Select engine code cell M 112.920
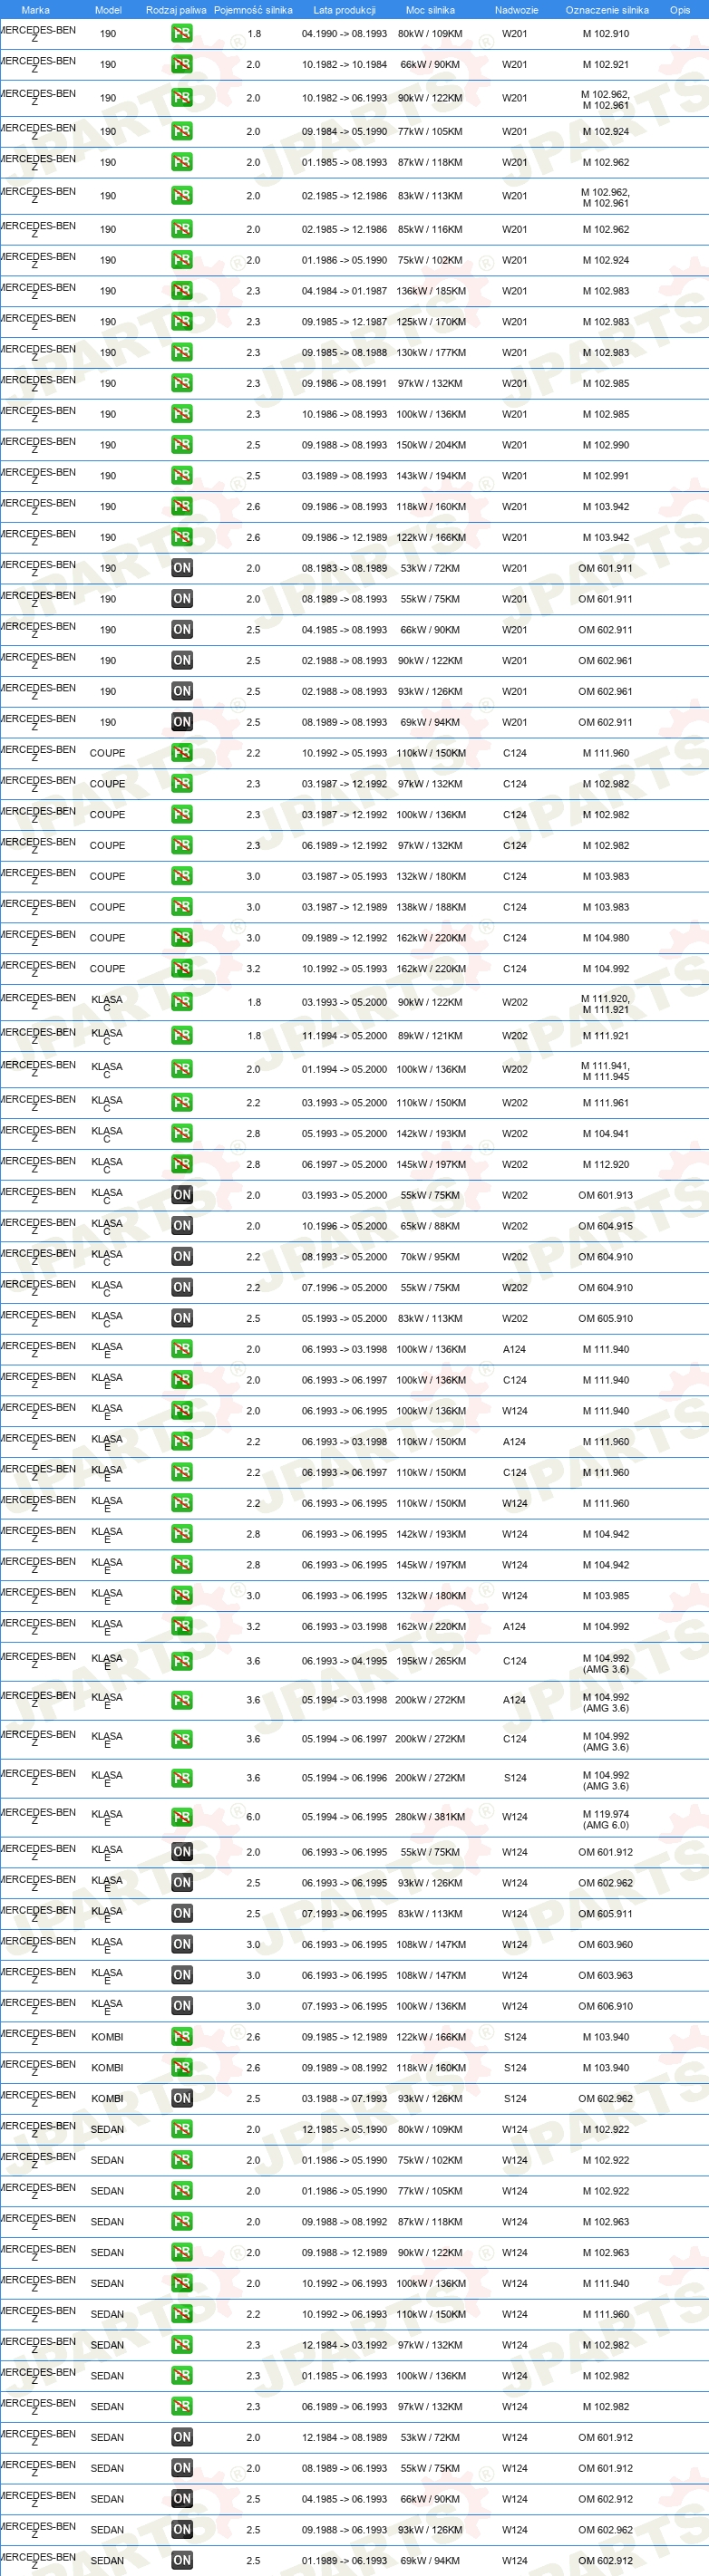The image size is (709, 2576). (606, 1165)
